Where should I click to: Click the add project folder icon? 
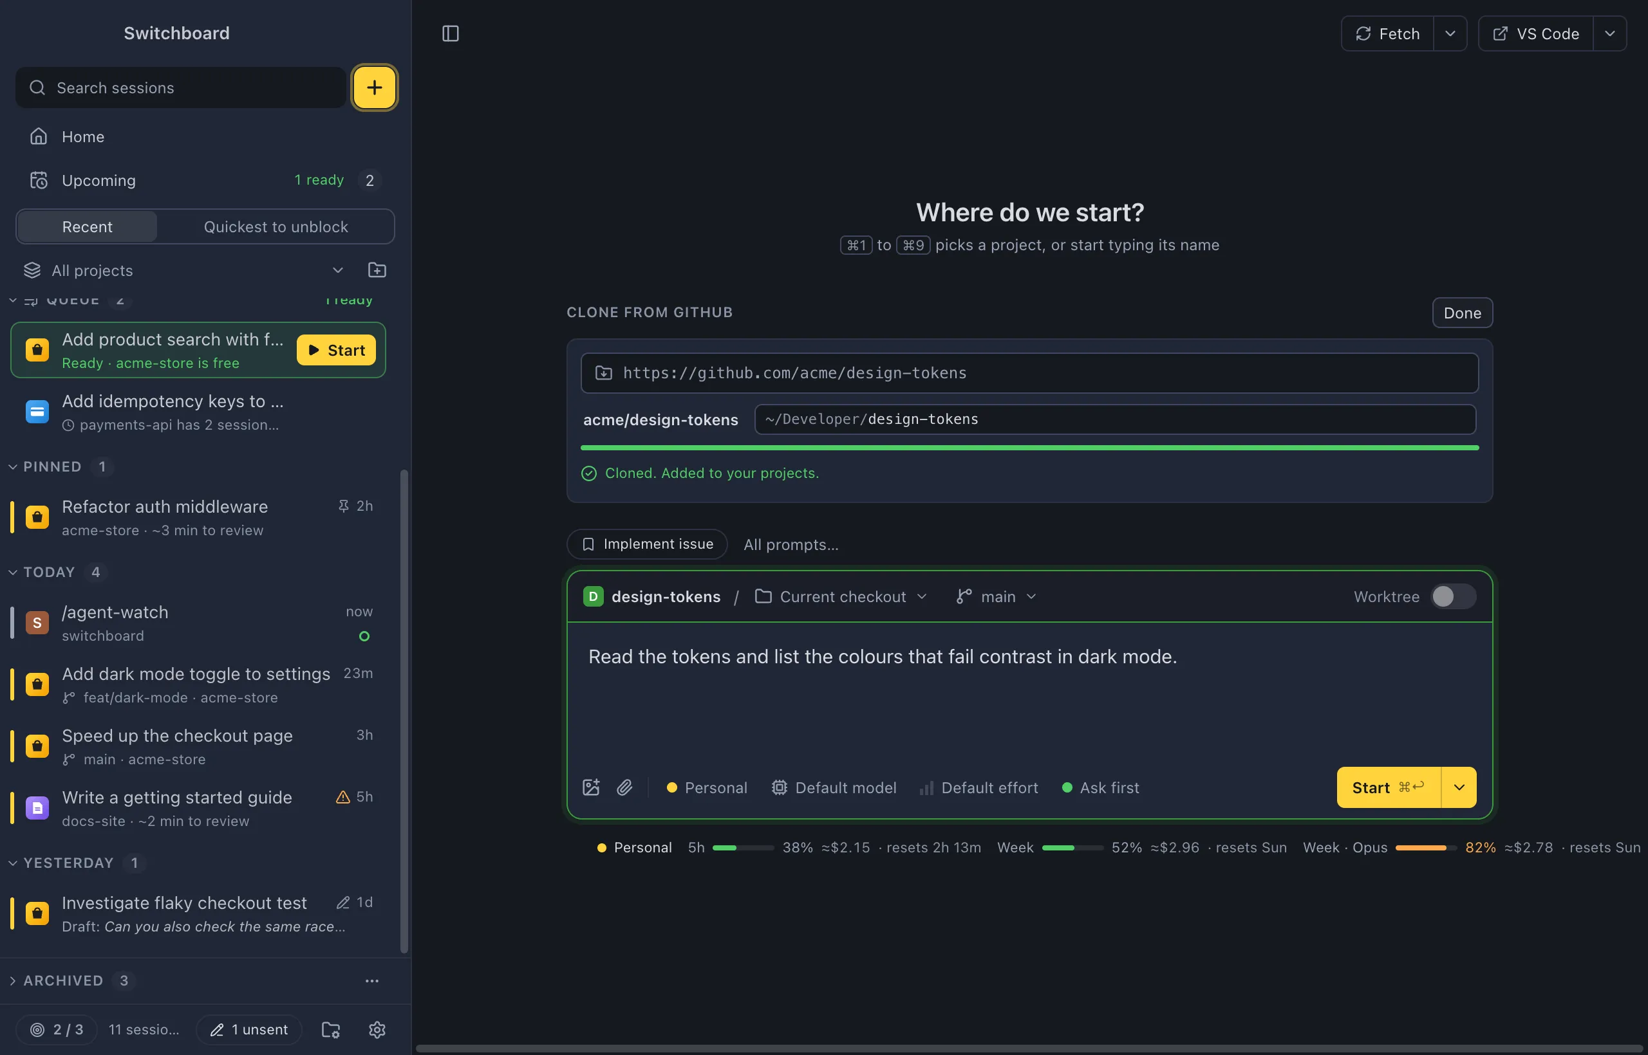click(377, 271)
